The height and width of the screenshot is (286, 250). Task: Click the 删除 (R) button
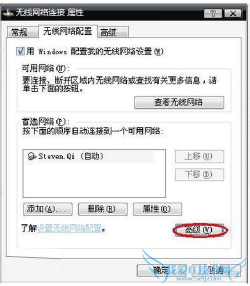click(x=102, y=209)
